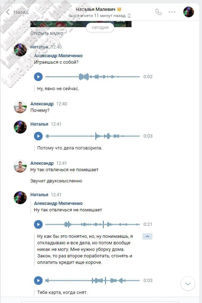
Task: Start a voice call with phone icon
Action: [158, 12]
